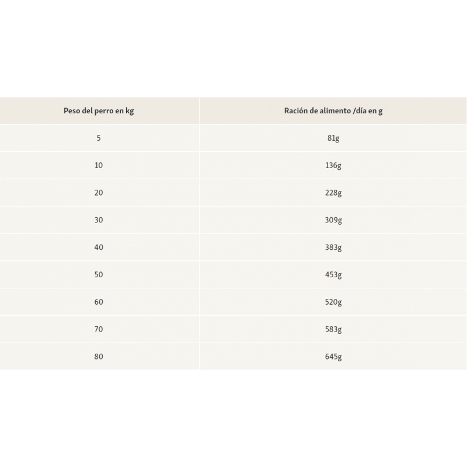This screenshot has height=467, width=467.
Task: Click the 60 kg weight cell
Action: pyautogui.click(x=99, y=302)
